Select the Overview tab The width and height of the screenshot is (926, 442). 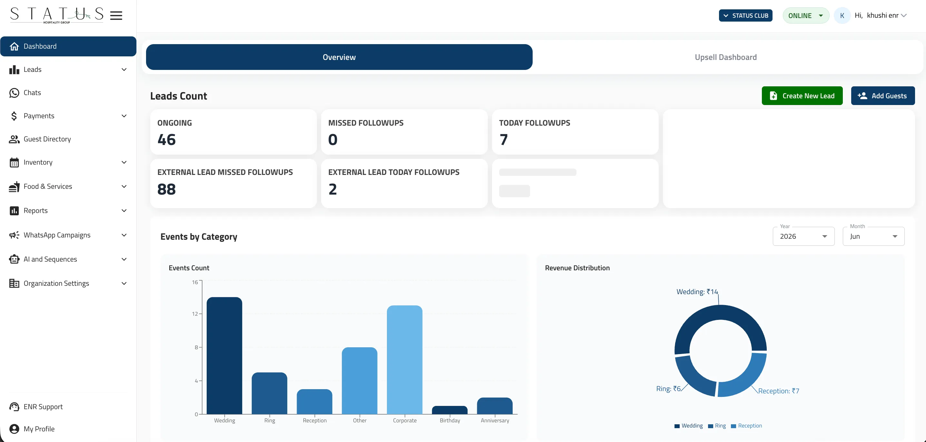tap(339, 57)
